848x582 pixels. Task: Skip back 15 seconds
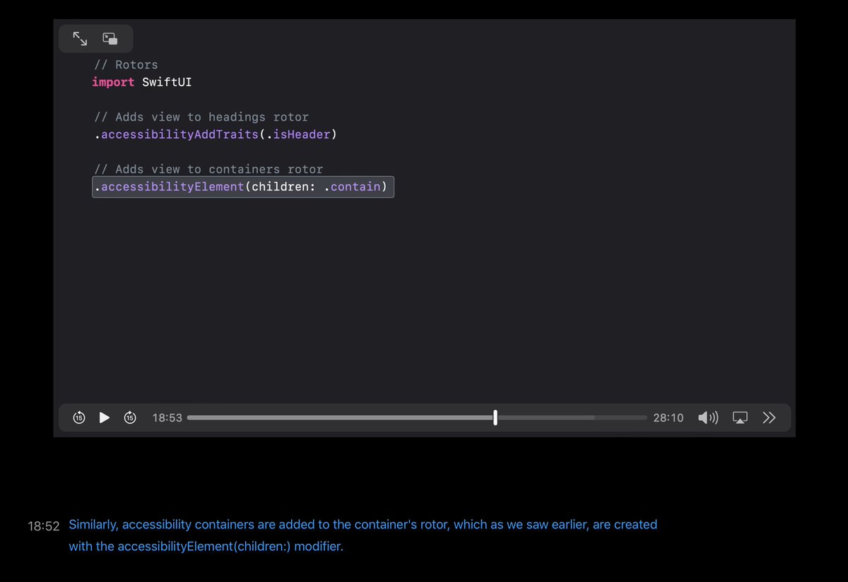coord(79,418)
